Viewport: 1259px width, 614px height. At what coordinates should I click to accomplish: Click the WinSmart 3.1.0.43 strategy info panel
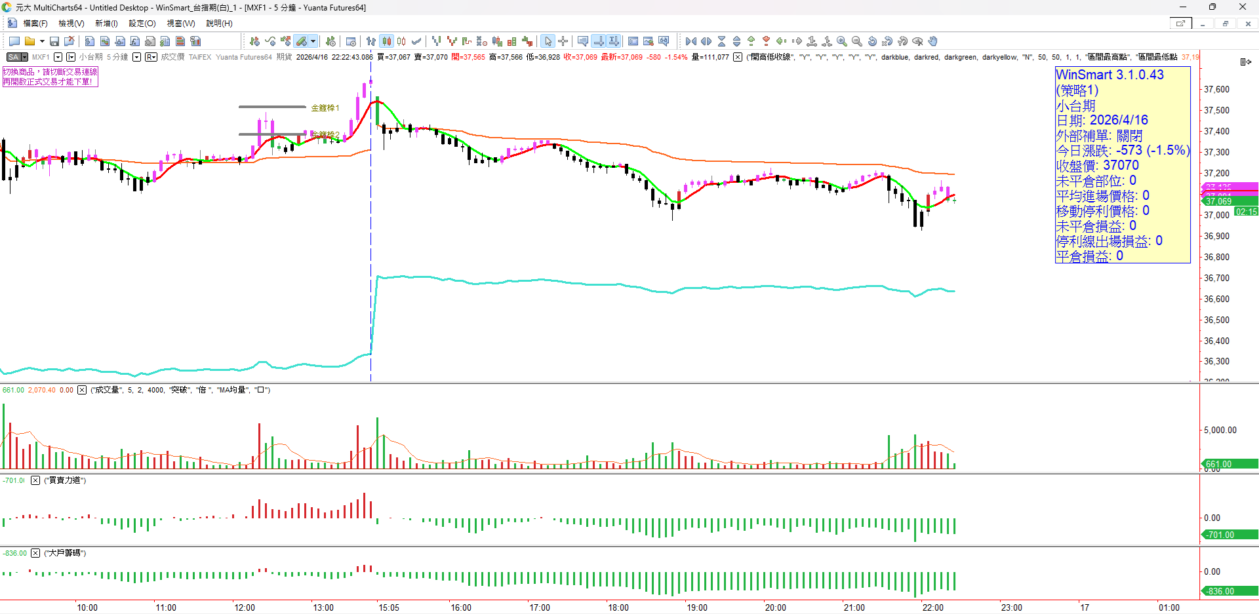tap(1122, 165)
